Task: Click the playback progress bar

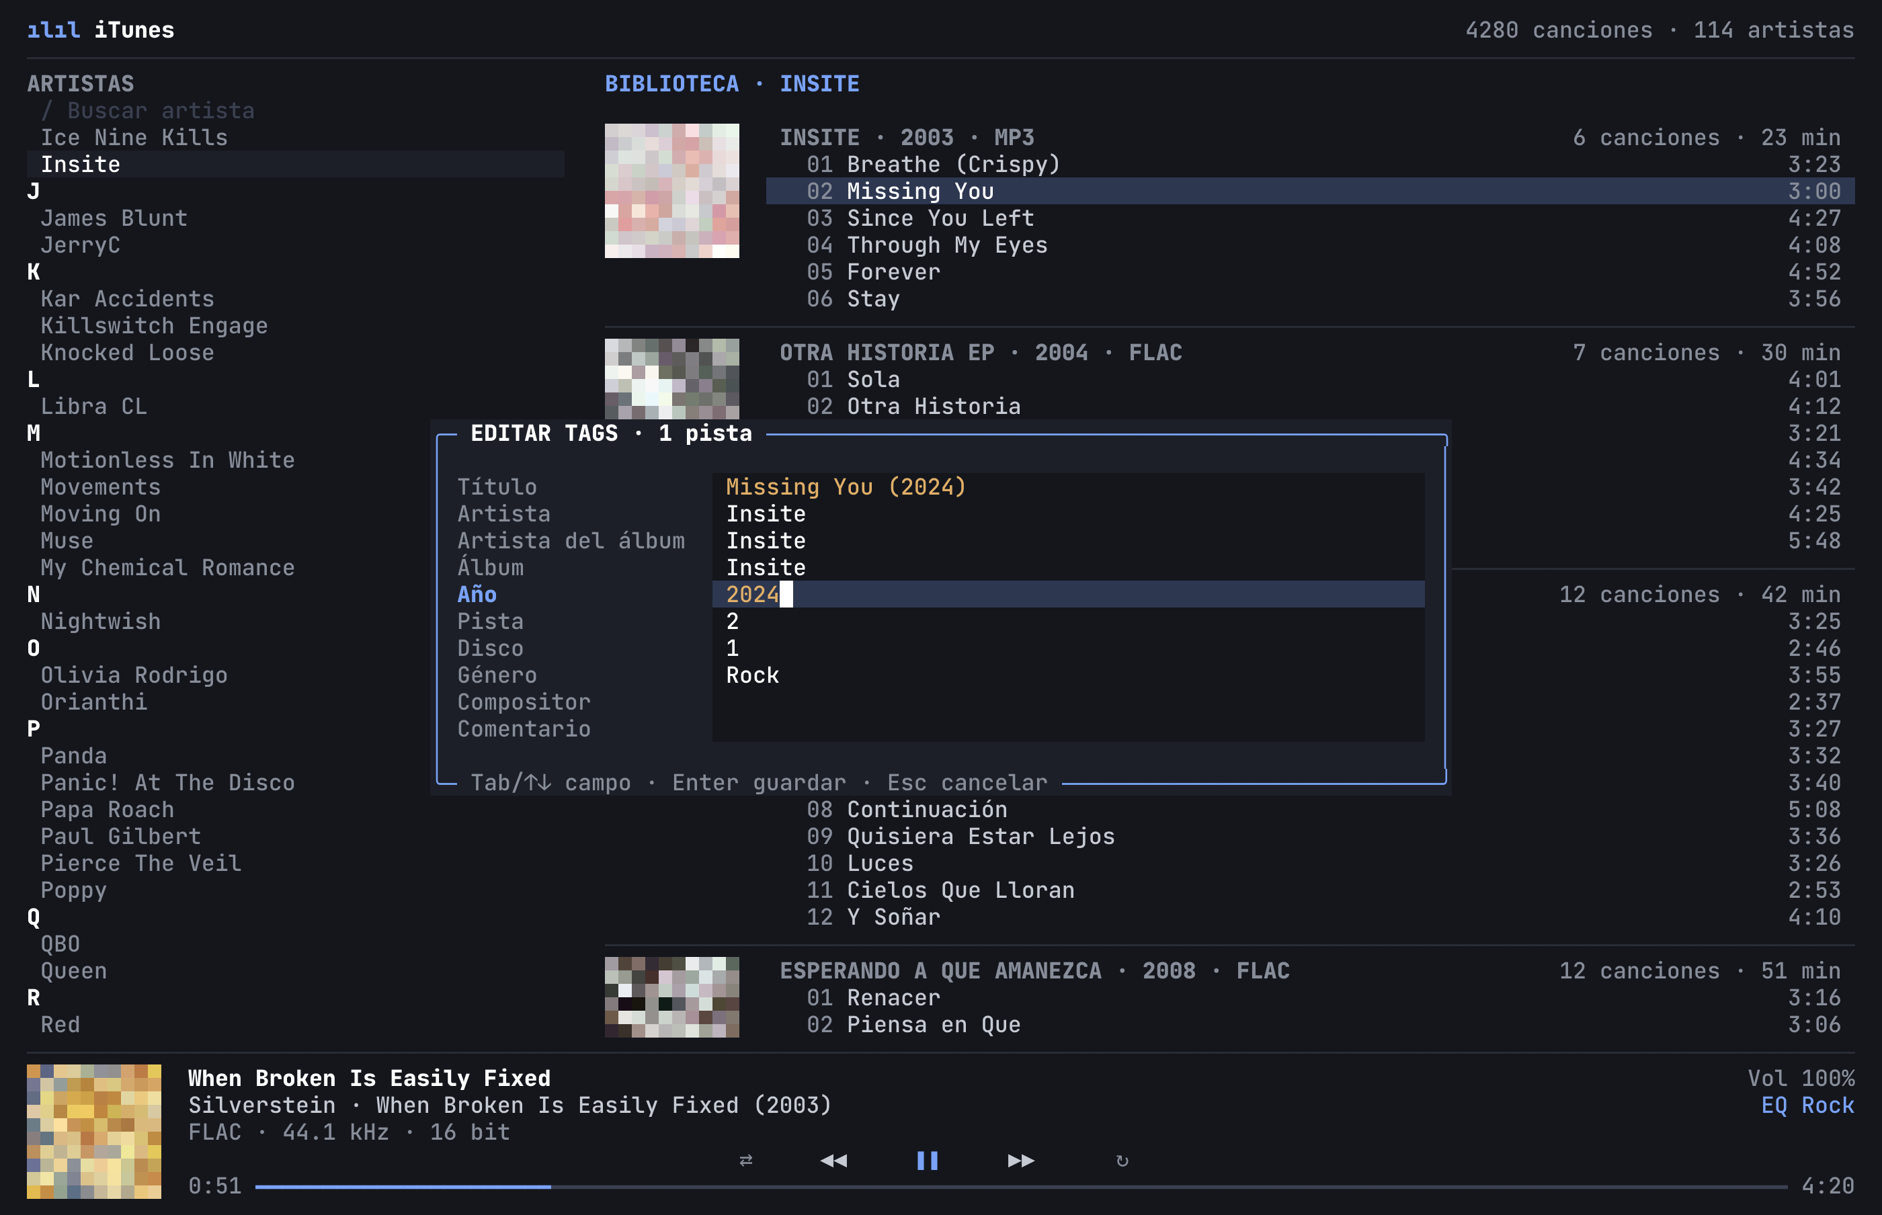Action: [x=1021, y=1186]
